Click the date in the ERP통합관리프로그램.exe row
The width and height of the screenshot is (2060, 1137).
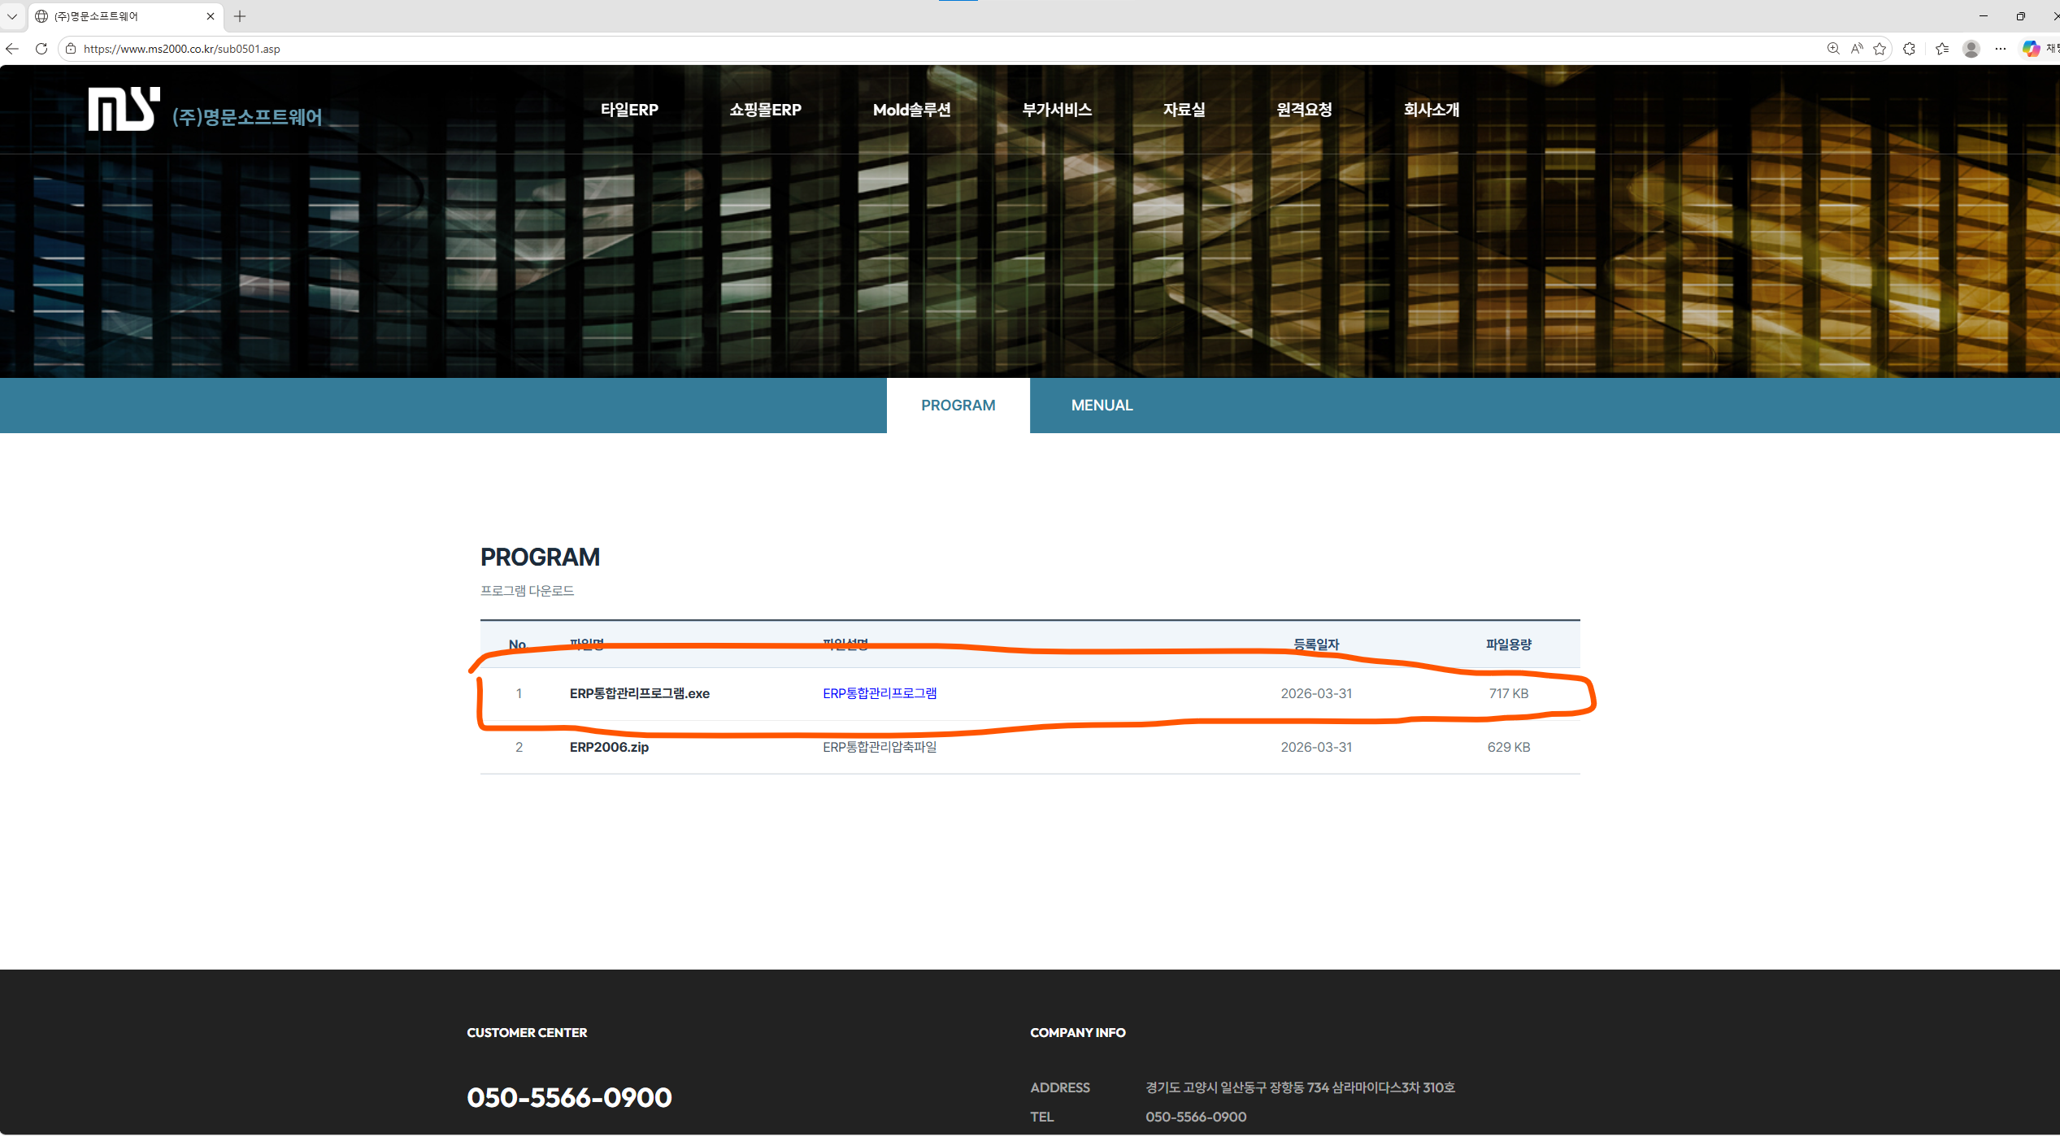click(x=1316, y=693)
